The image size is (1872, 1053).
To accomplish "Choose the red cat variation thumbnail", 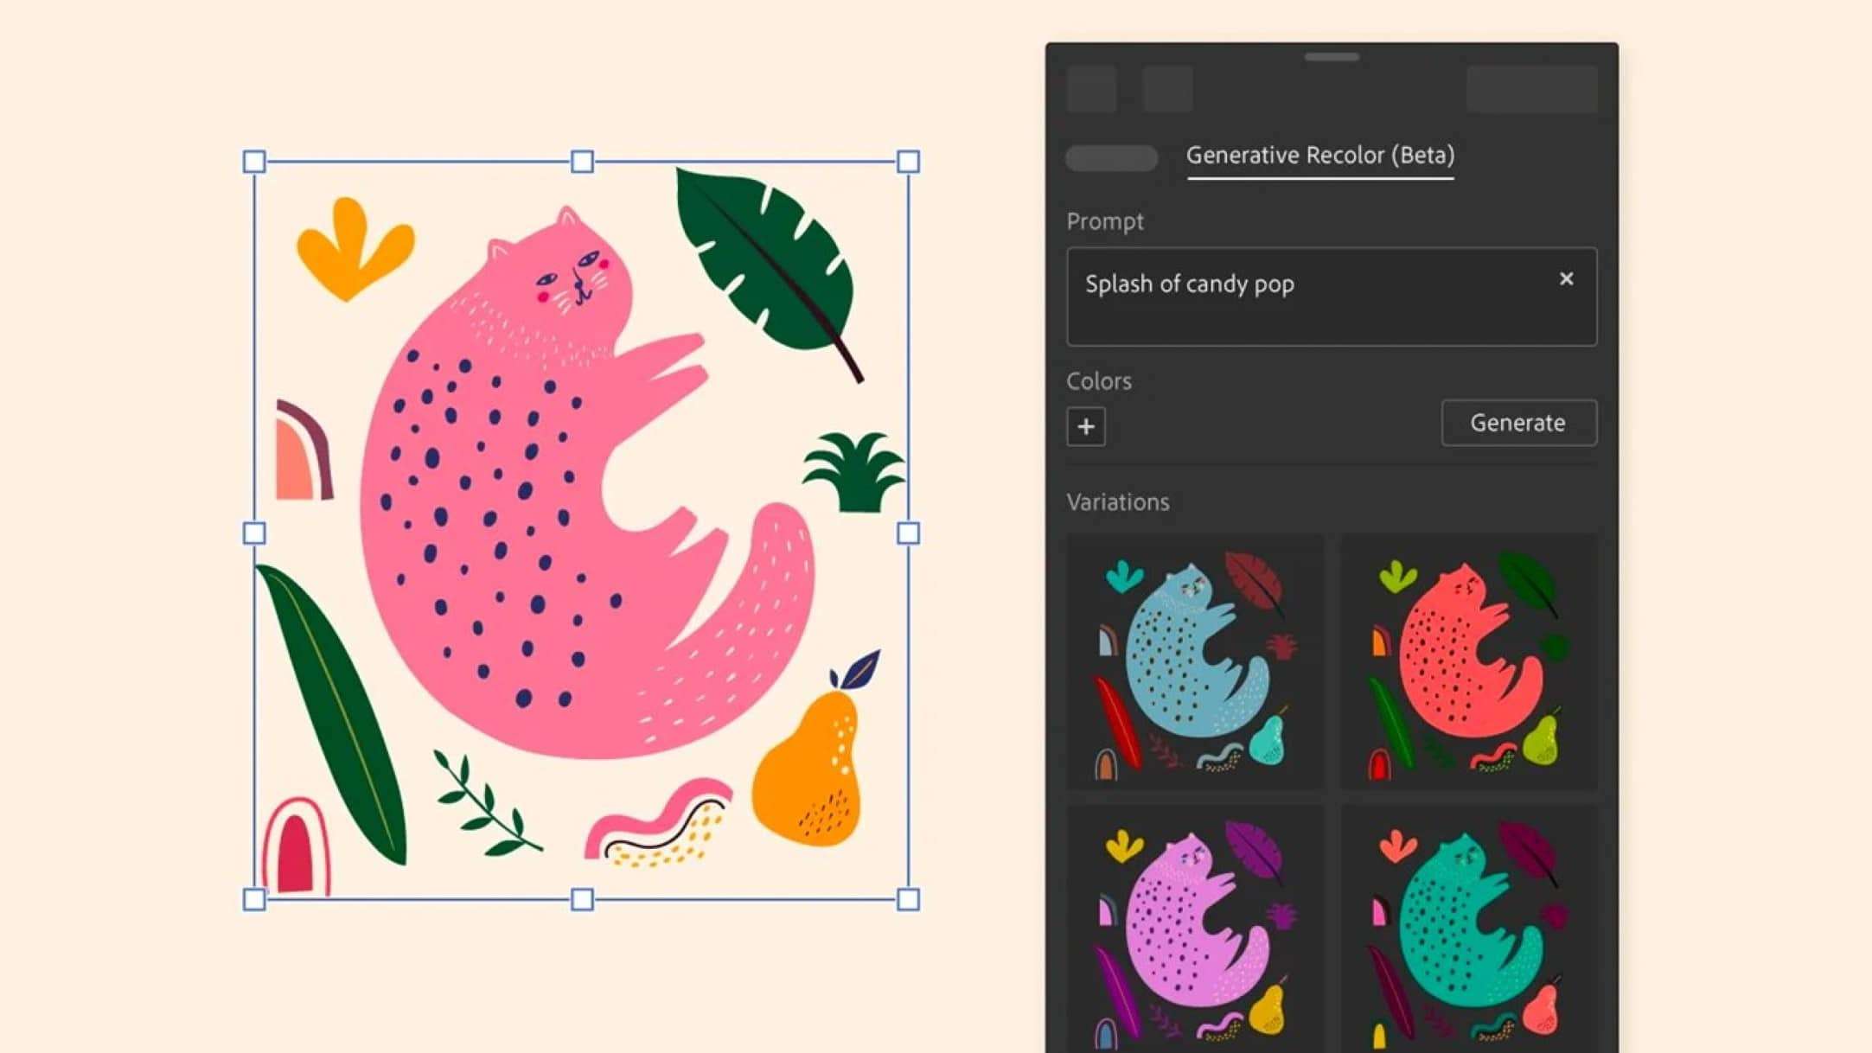I will coord(1468,662).
